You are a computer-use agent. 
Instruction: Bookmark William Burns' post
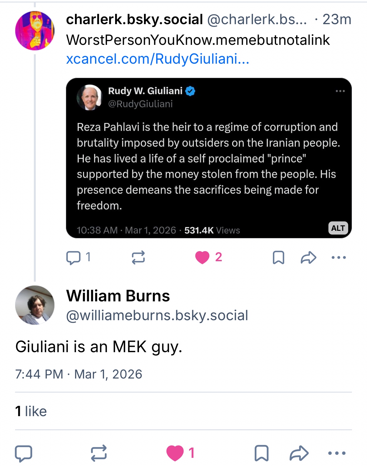point(262,453)
